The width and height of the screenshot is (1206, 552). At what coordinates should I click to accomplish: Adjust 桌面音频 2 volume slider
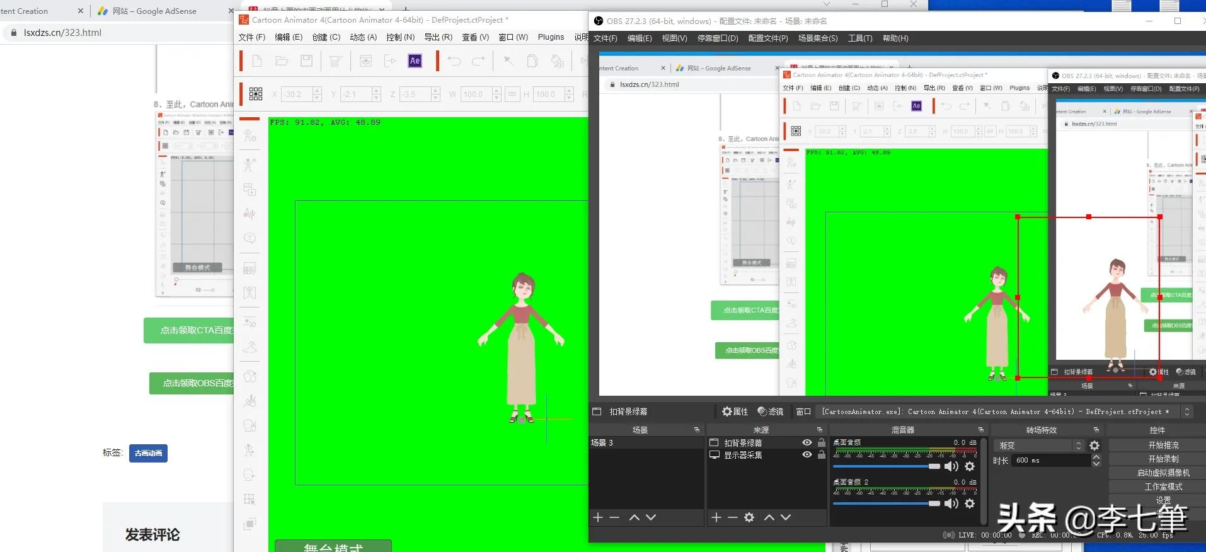point(886,503)
